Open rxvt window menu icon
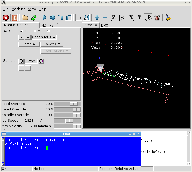 click(4, 134)
